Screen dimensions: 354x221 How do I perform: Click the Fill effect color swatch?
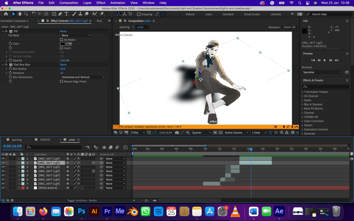pyautogui.click(x=63, y=44)
